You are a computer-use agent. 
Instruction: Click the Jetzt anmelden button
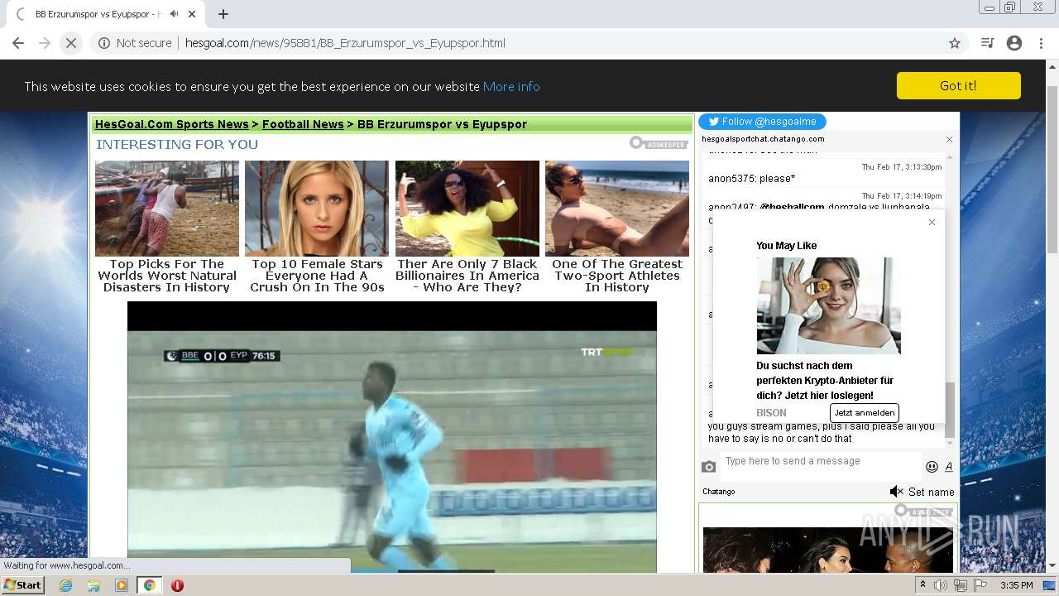pos(864,412)
